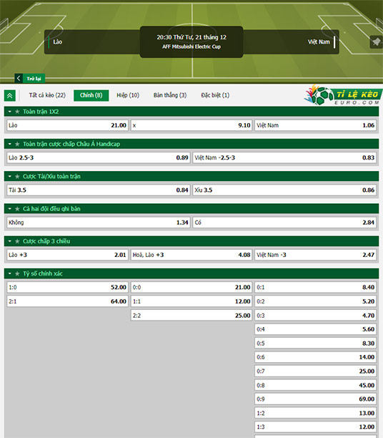Select Có at 2.84 for both teams scoring
The width and height of the screenshot is (383, 438).
pos(284,223)
